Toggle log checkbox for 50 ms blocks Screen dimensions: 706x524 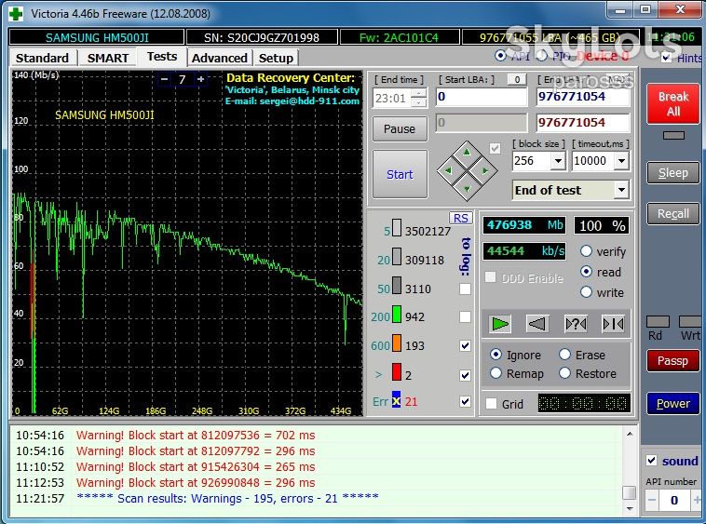[x=465, y=289]
